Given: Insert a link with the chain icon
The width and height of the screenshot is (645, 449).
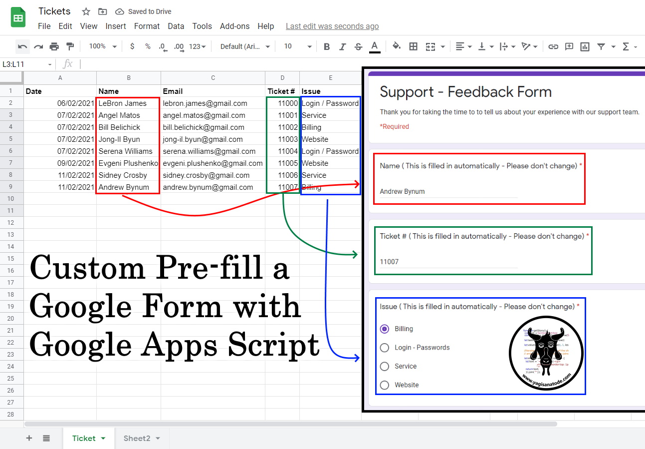Looking at the screenshot, I should point(553,46).
